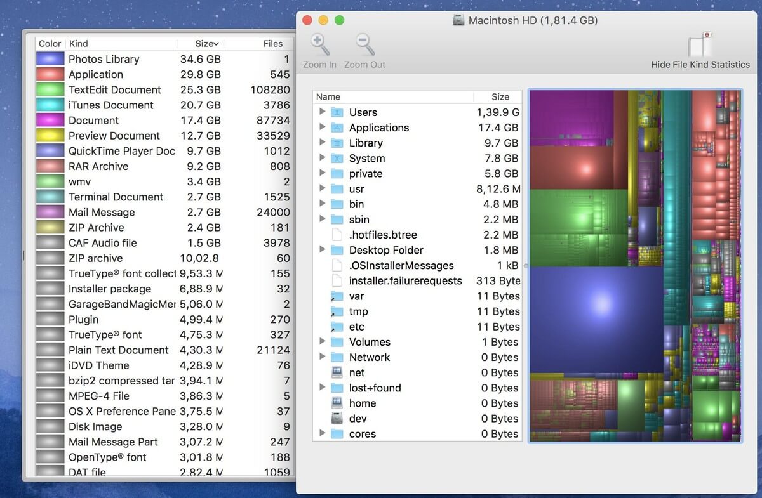Select the wmv kind row
Image resolution: width=762 pixels, height=498 pixels.
[x=165, y=181]
